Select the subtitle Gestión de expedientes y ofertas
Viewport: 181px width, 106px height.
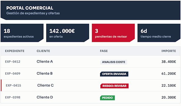click(x=33, y=13)
